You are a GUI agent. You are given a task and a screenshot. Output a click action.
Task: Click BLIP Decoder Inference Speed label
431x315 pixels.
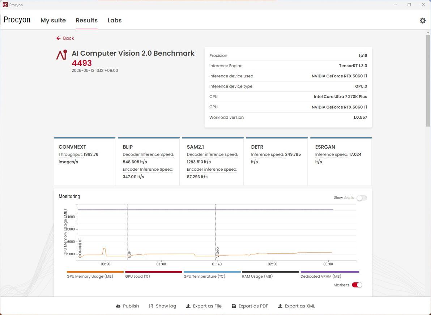tap(149, 154)
